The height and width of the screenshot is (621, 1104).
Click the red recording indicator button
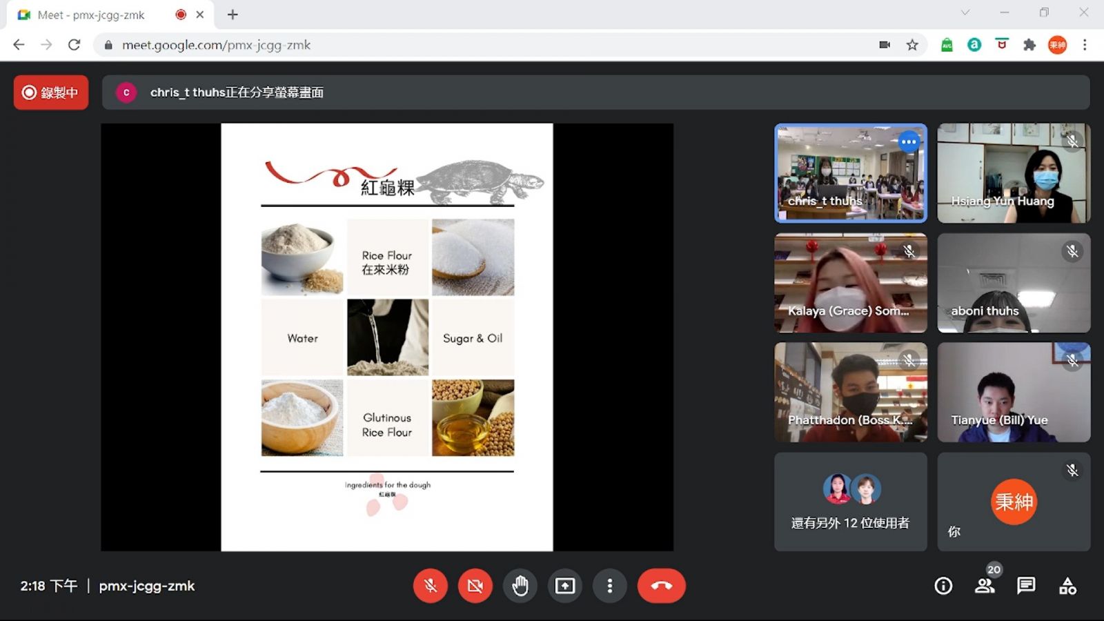(51, 92)
